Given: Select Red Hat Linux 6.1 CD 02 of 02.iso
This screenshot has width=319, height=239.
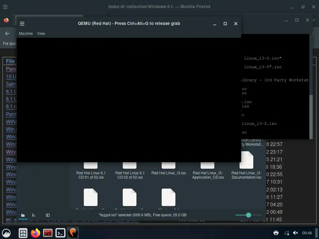Looking at the screenshot, I should pos(130,175).
